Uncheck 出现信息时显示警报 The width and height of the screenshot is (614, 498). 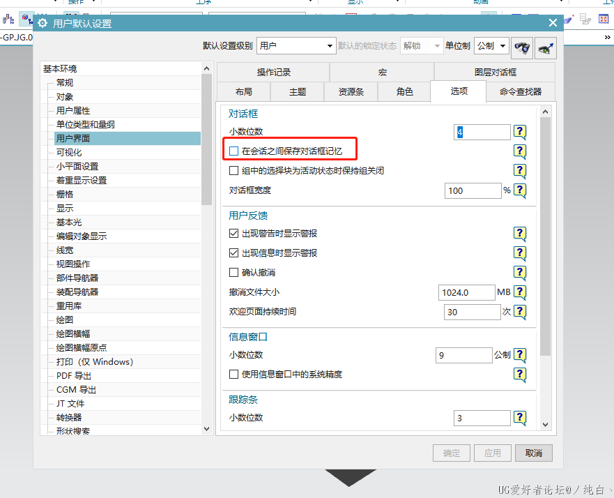[x=233, y=253]
